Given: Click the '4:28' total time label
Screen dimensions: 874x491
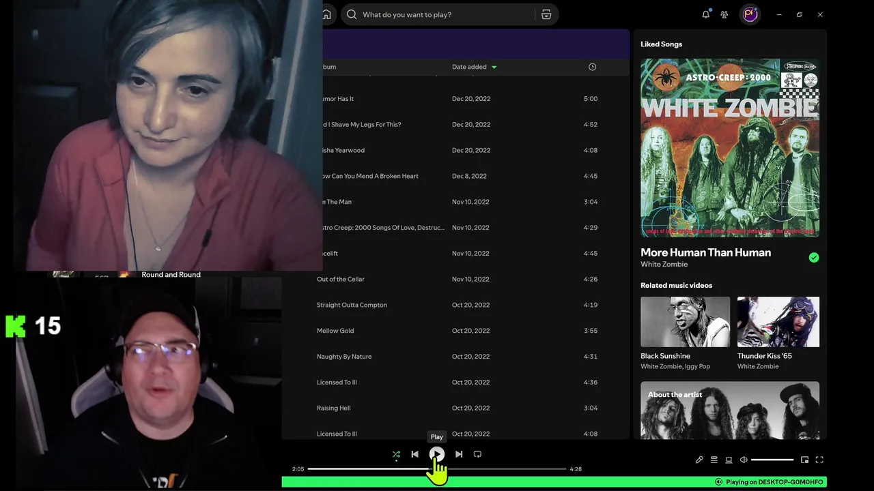Looking at the screenshot, I should [x=576, y=469].
